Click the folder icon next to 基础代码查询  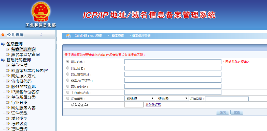pos(3,60)
